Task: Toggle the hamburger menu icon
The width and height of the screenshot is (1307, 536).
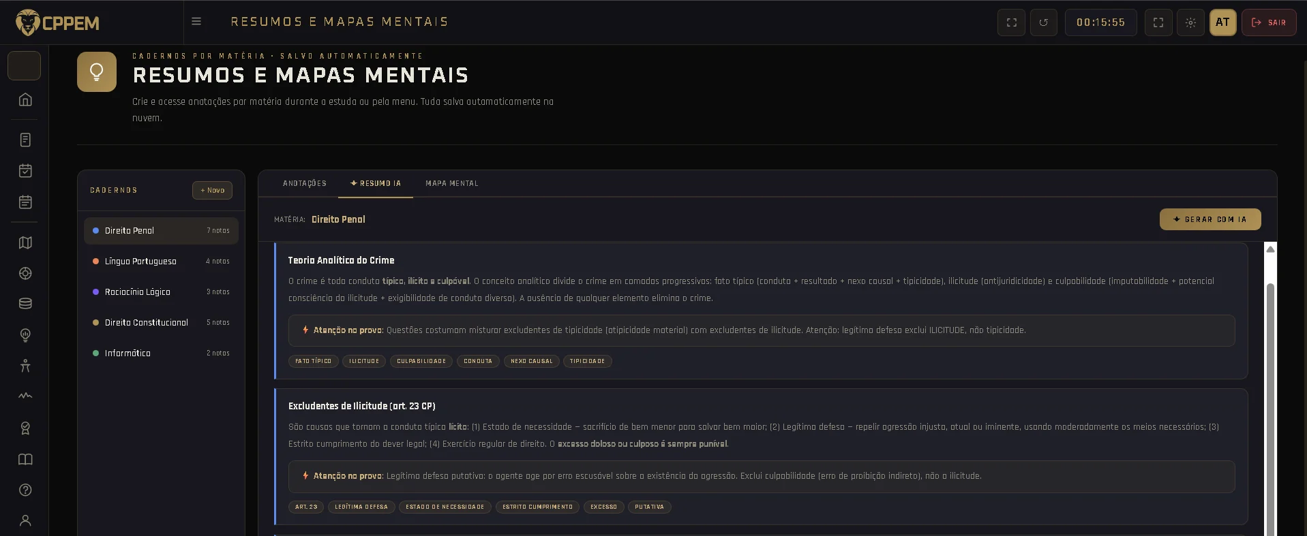Action: coord(196,22)
